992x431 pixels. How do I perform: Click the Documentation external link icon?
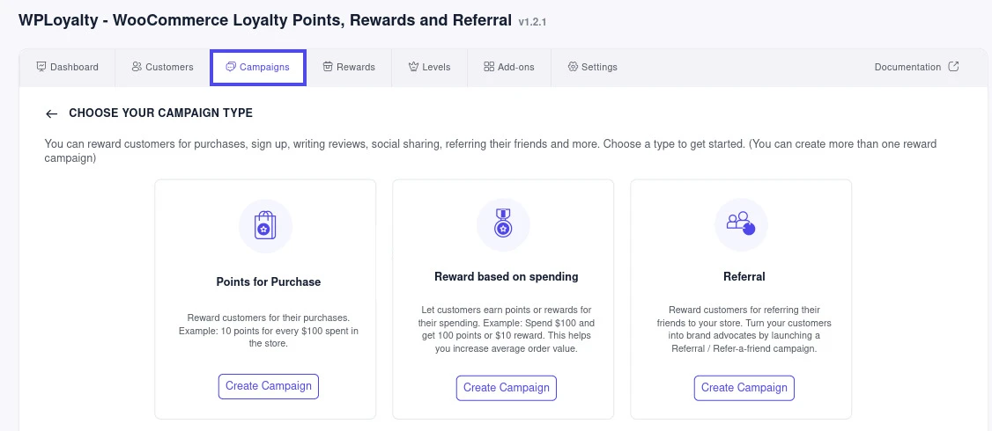click(953, 67)
